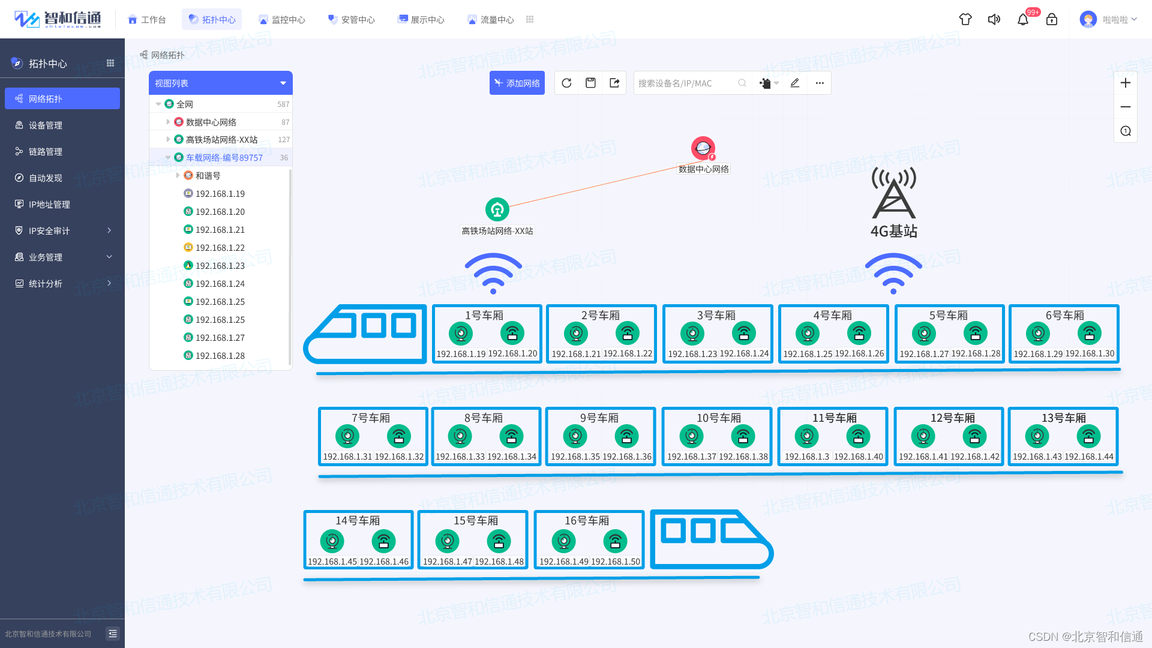Toggle sidebar collapse icon at bottom left

[x=113, y=634]
